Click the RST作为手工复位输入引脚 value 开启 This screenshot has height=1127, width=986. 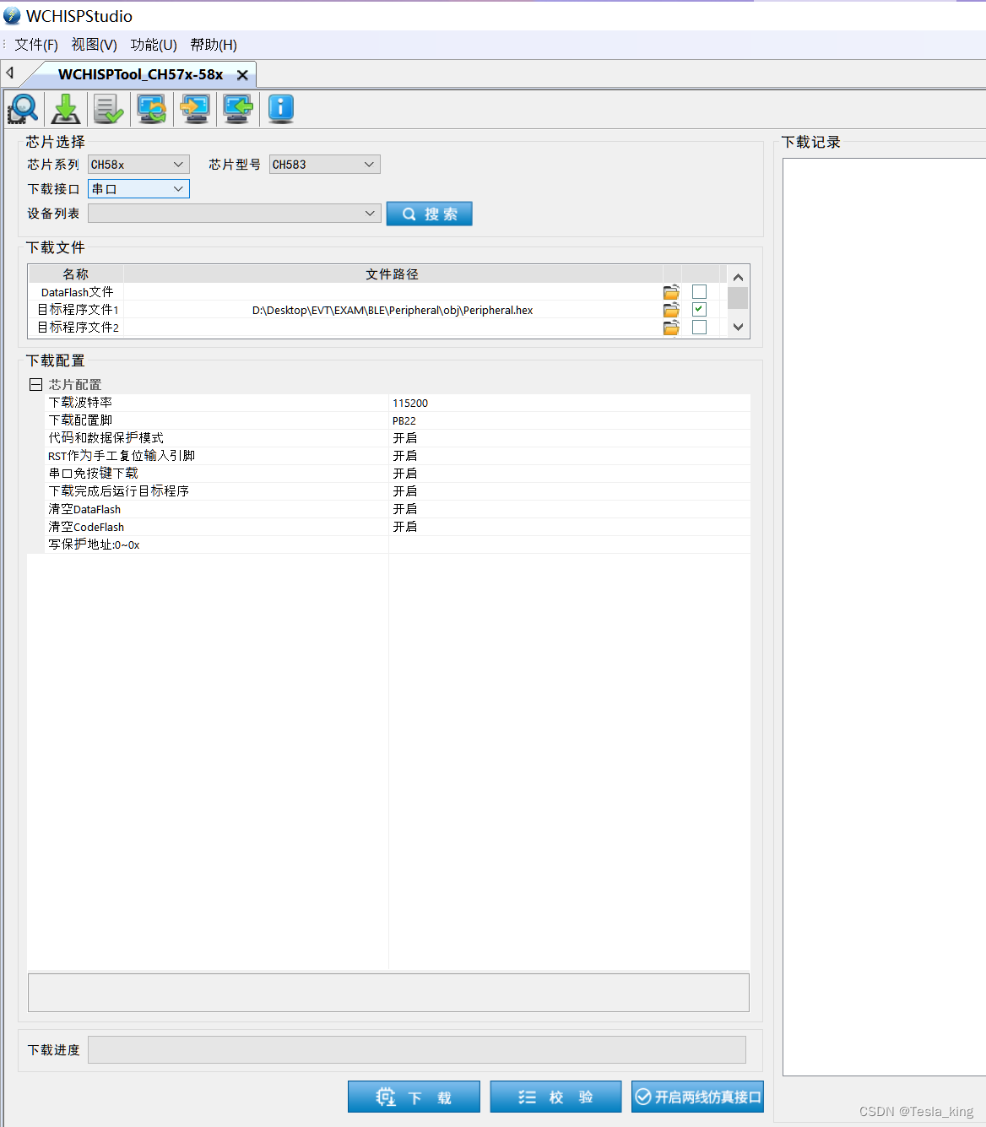569,456
